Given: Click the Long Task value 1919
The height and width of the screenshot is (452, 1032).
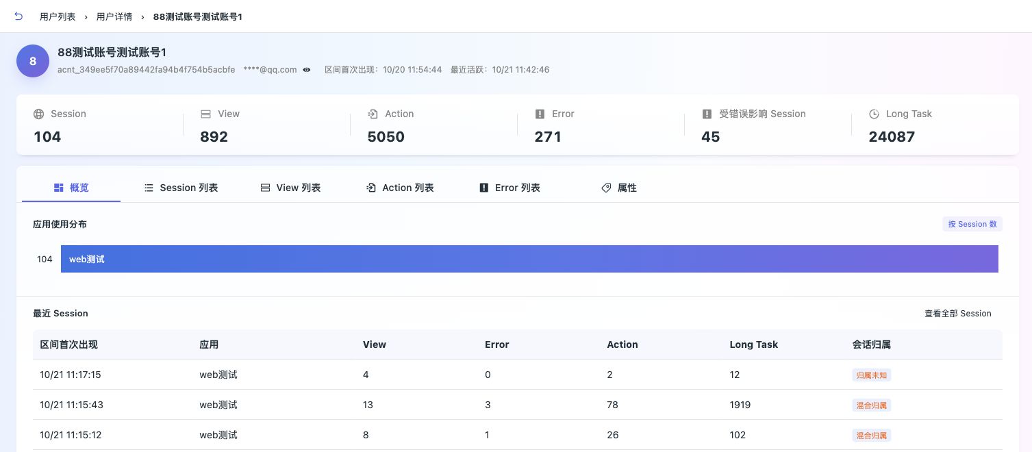Looking at the screenshot, I should tap(740, 405).
